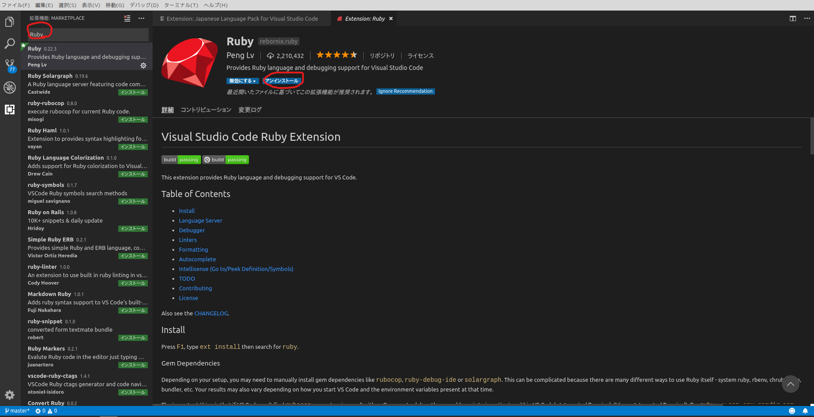Screen dimensions: 814x417
Task: Install ruby-symbols extension
Action: click(133, 201)
